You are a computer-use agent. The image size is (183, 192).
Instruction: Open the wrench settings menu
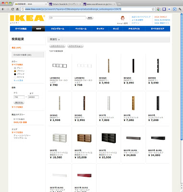180,9
